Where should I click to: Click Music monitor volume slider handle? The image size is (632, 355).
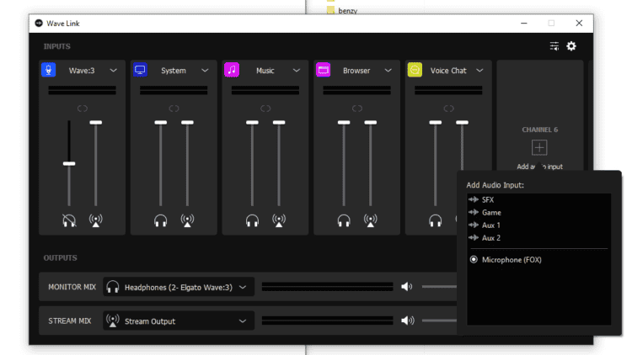[x=252, y=122]
